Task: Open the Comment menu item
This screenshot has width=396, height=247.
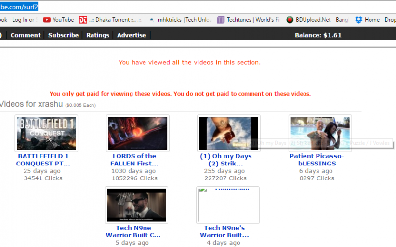Action: tap(26, 35)
